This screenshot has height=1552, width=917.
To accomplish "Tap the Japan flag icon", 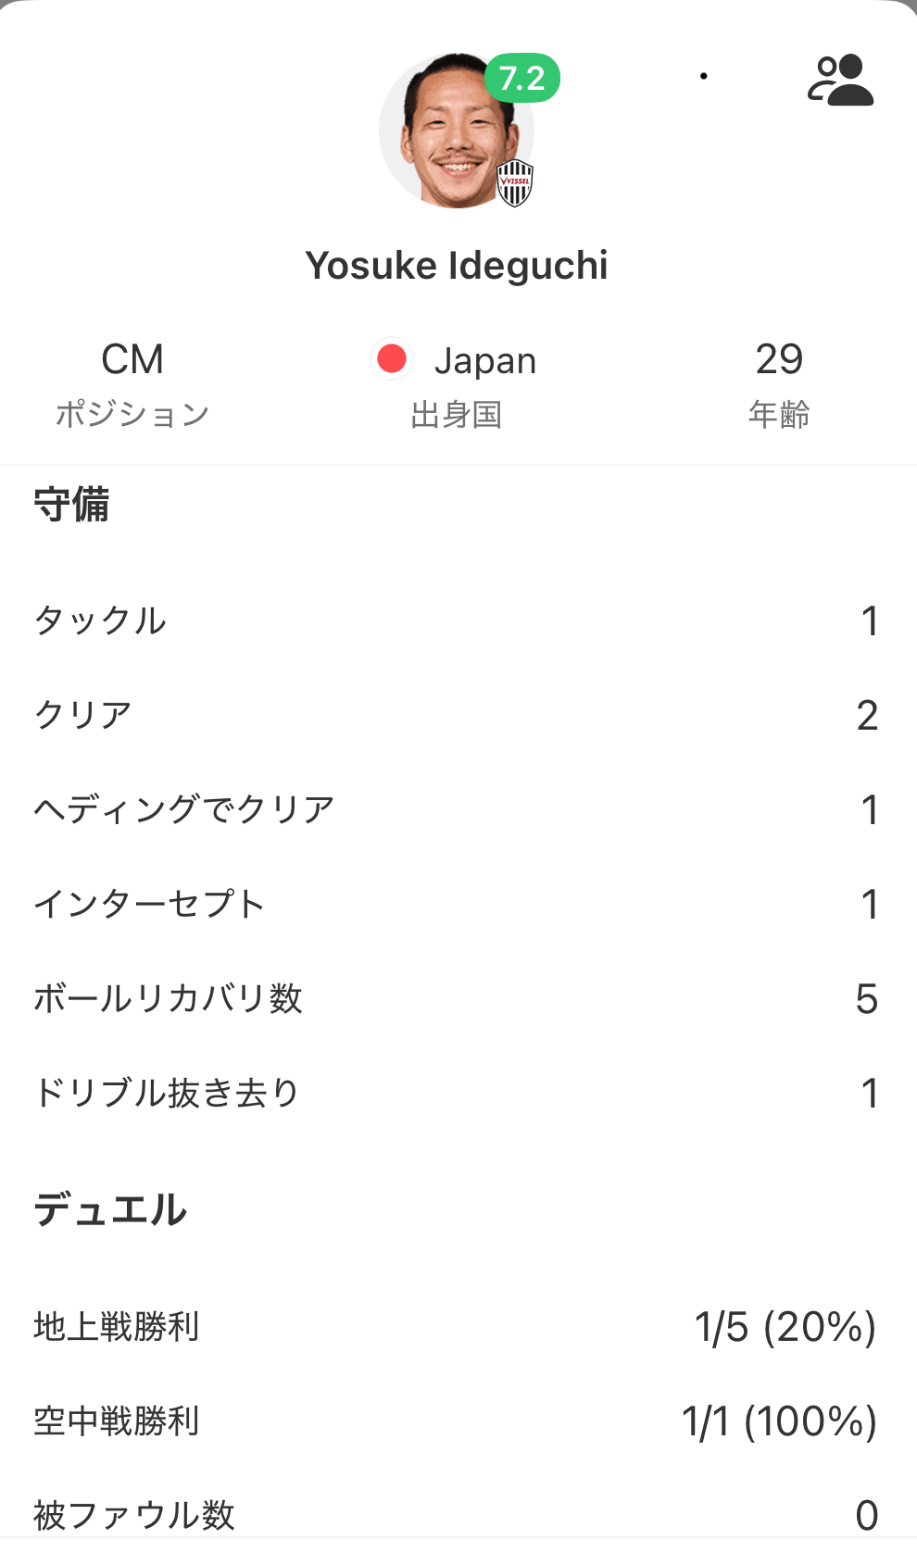I will pos(392,359).
